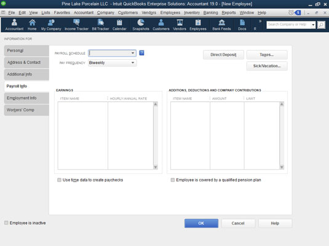Open the Employees menu
Screen dimensions: 329x246
170,12
